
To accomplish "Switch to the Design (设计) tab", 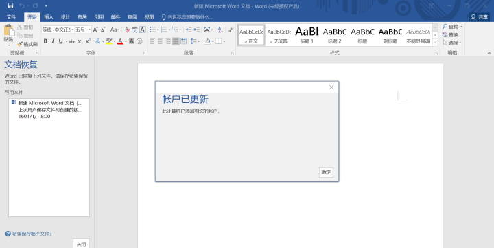I will click(65, 17).
